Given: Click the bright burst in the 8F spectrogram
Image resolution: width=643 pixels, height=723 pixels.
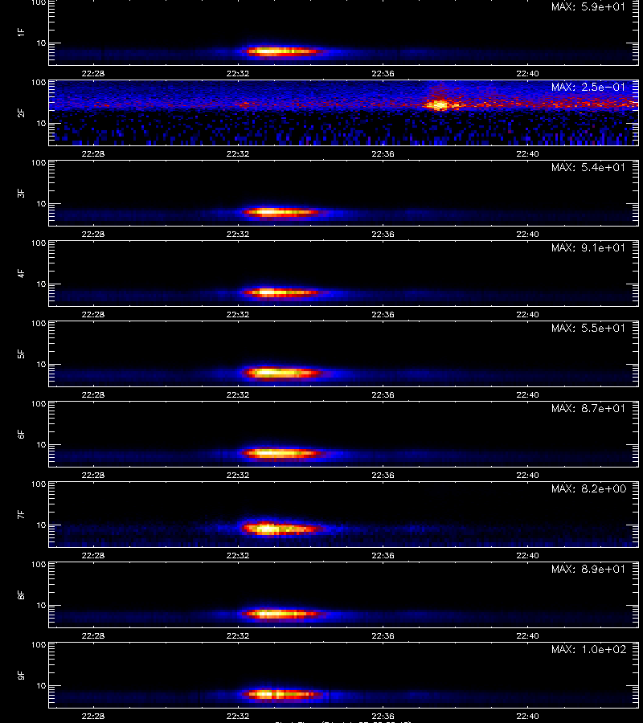Looking at the screenshot, I should click(x=281, y=614).
